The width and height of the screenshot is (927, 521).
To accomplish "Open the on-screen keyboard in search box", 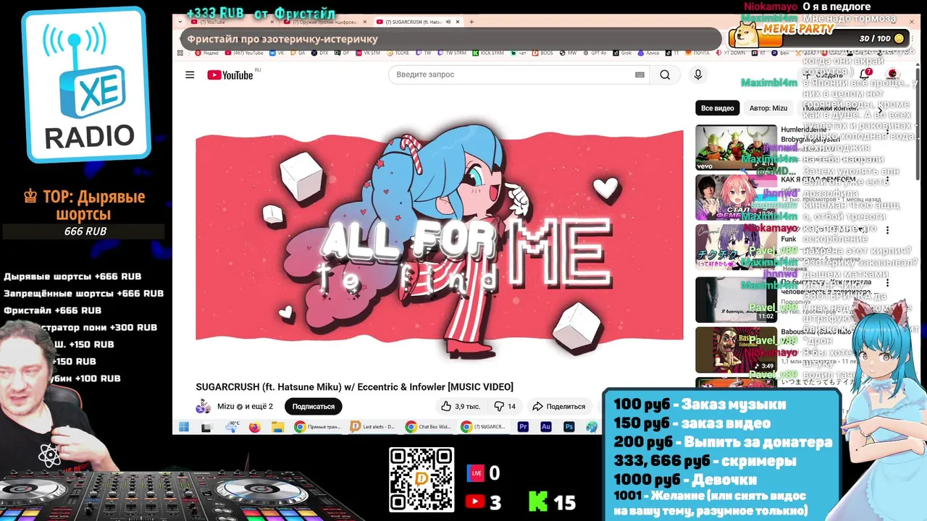I will [x=639, y=75].
